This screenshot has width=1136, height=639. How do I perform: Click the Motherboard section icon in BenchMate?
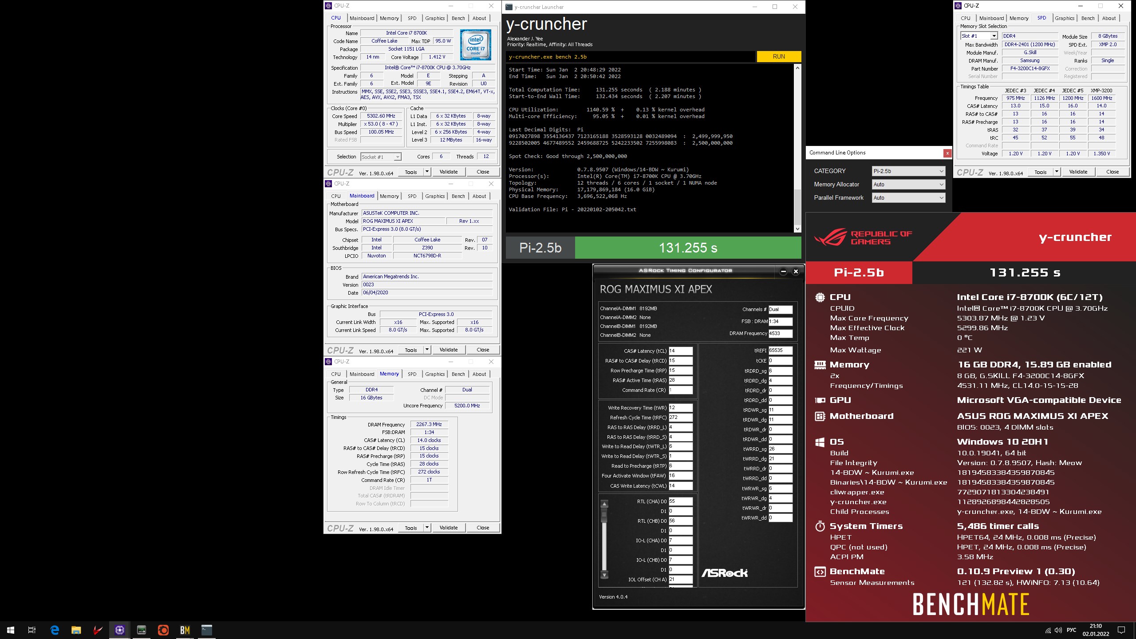tap(820, 416)
